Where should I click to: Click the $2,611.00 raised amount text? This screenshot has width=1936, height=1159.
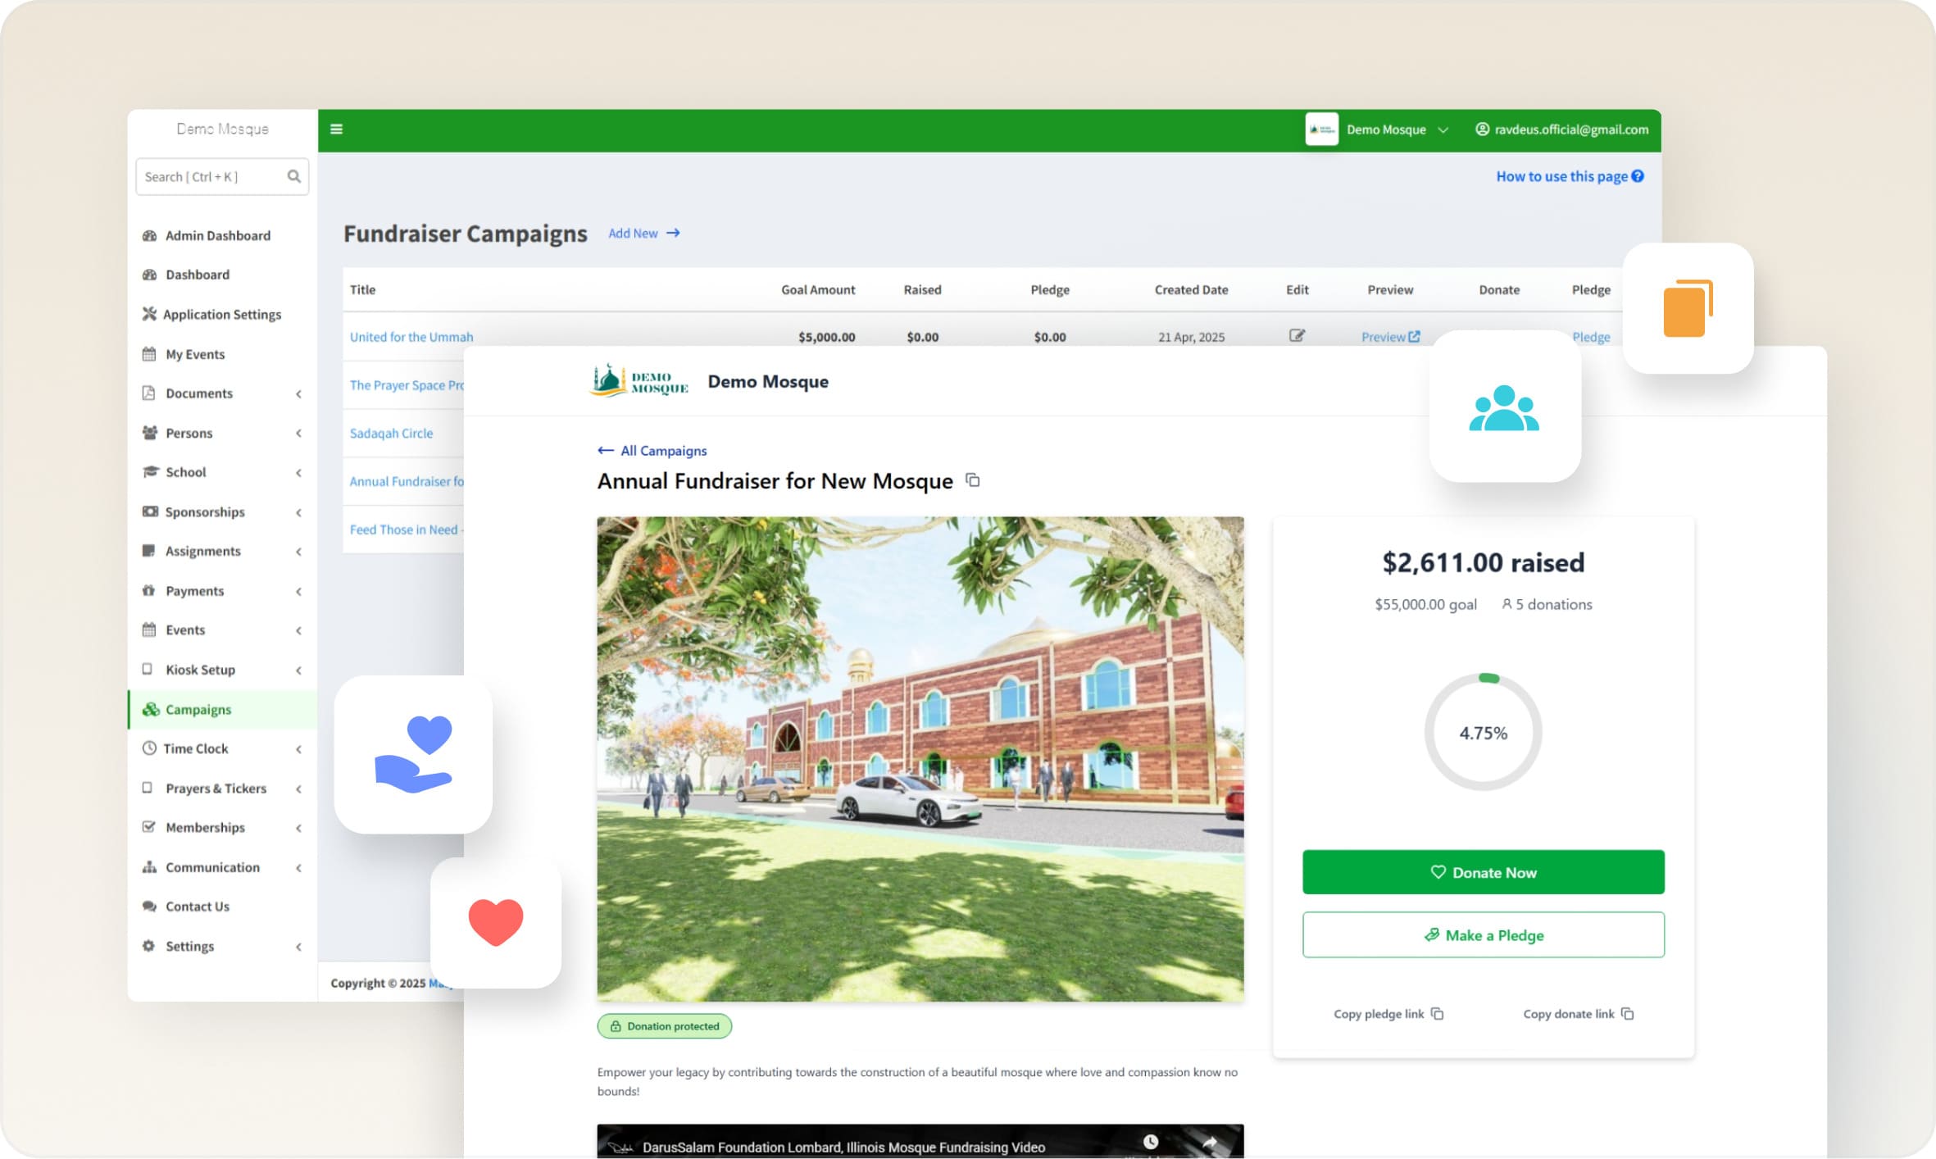1483,562
